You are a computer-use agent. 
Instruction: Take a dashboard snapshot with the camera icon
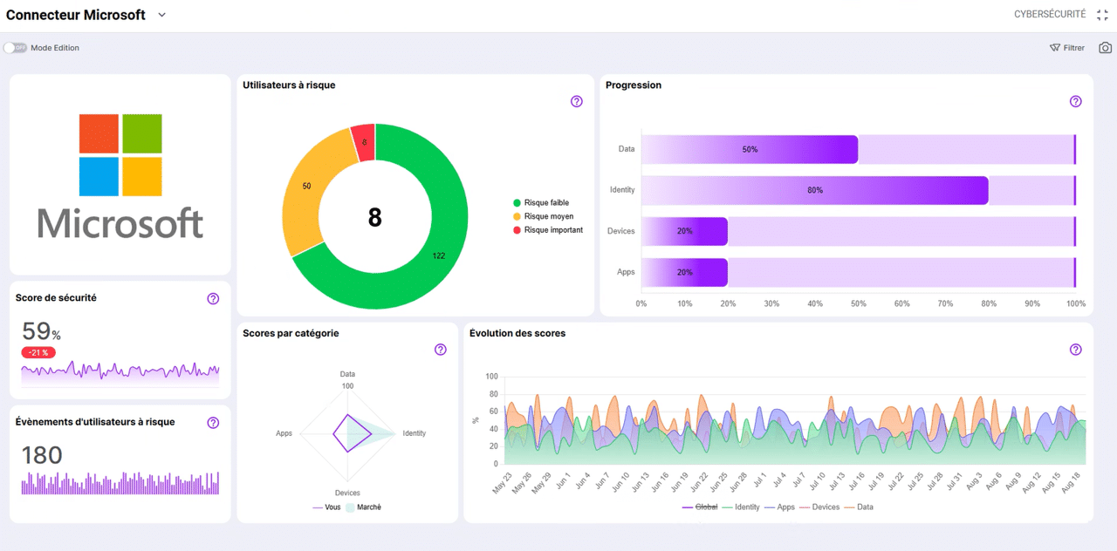(1106, 48)
